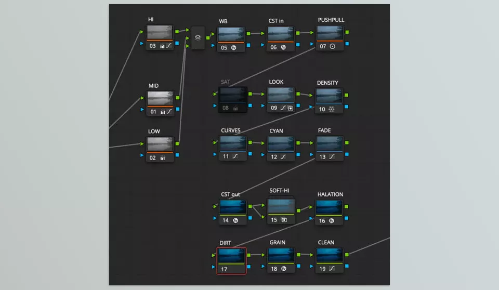Click the layer mixer node

pyautogui.click(x=198, y=37)
